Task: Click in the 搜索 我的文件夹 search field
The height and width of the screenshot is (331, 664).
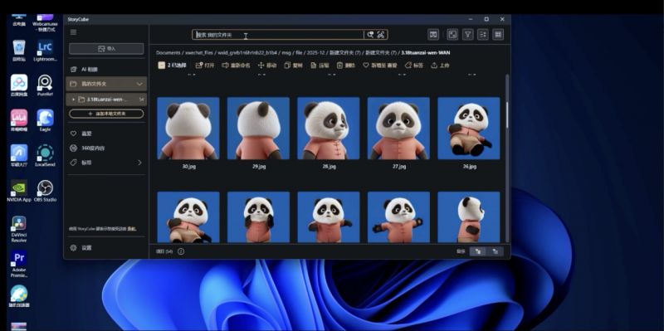Action: click(x=279, y=35)
